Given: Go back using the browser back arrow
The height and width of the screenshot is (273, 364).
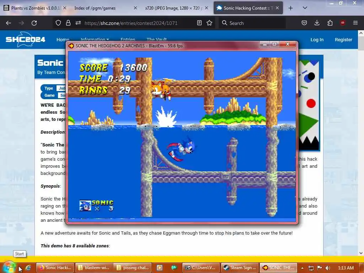Looking at the screenshot, I should click(x=9, y=23).
